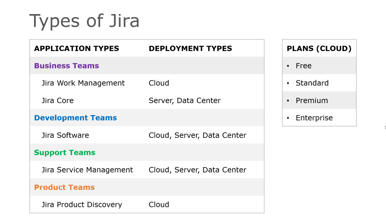
Task: Click "Cloud, Server, Data Center" beside Jira Software
Action: [198, 135]
